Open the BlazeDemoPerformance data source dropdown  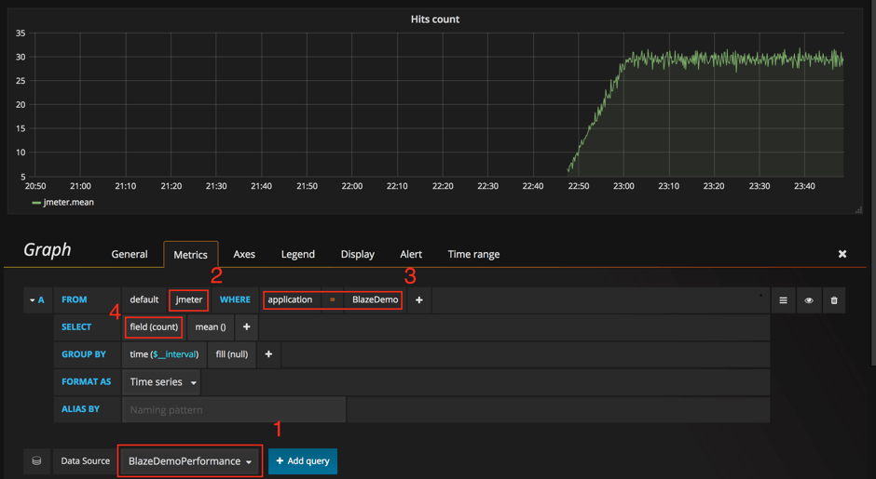pyautogui.click(x=189, y=461)
